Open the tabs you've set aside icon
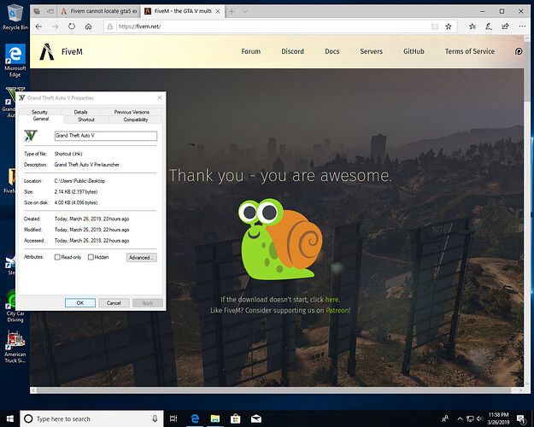The width and height of the screenshot is (534, 427). point(37,12)
